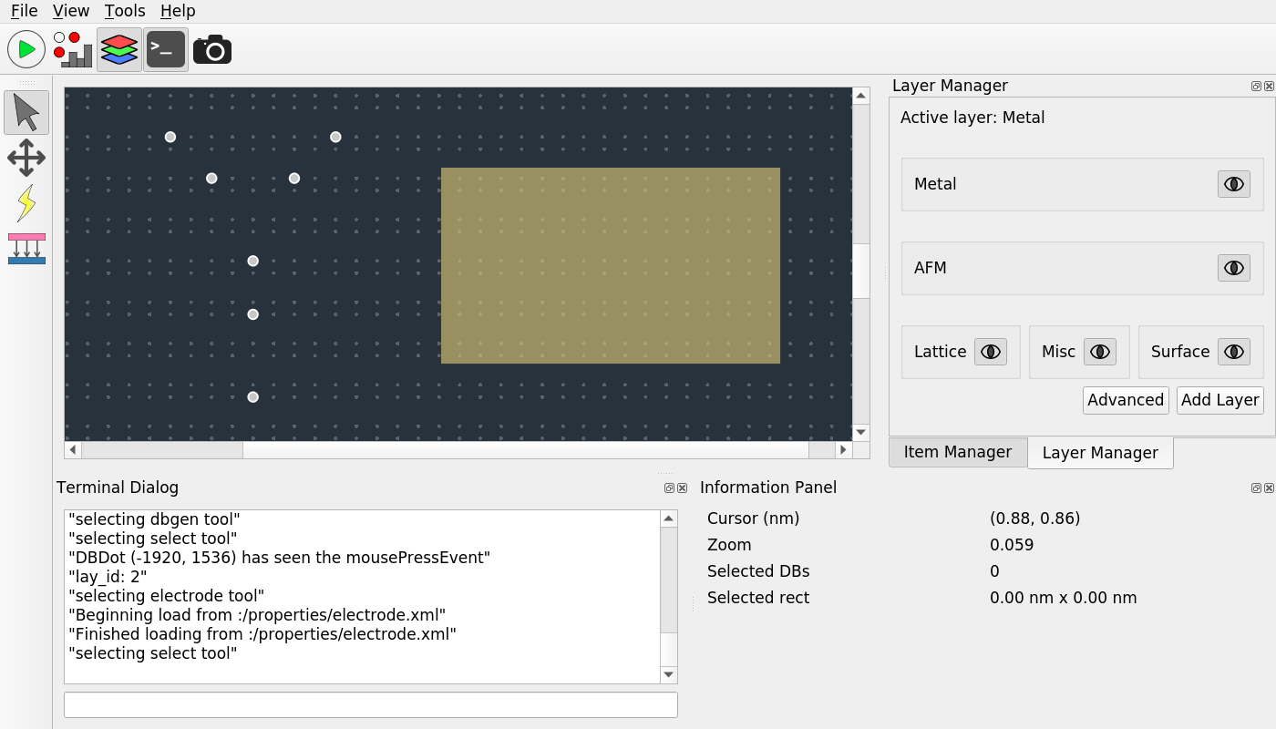The height and width of the screenshot is (729, 1276).
Task: Hide the Misc layer
Action: 1100,352
